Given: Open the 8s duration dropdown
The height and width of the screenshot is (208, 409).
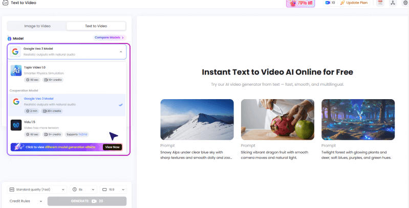Looking at the screenshot, I should 83,189.
